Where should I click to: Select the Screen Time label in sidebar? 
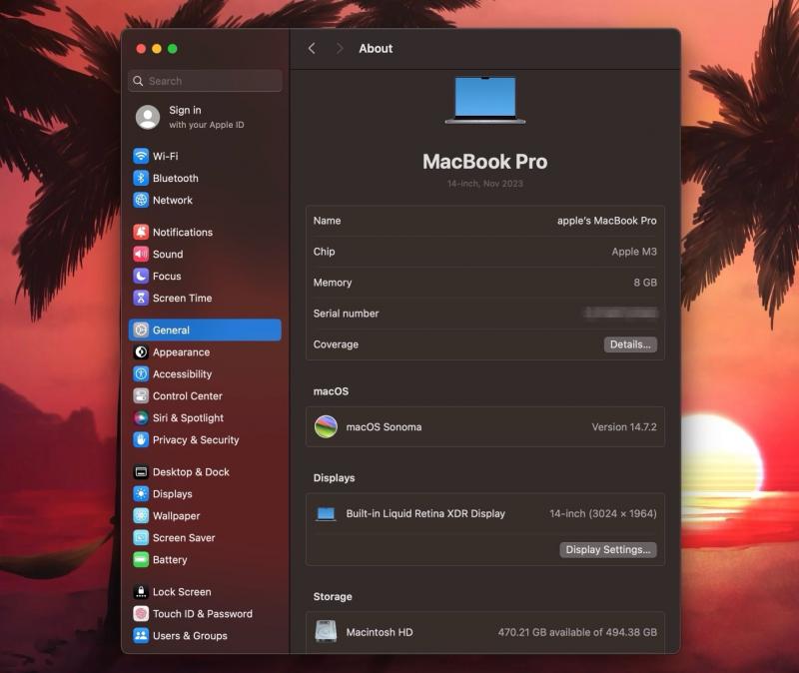[x=183, y=298]
